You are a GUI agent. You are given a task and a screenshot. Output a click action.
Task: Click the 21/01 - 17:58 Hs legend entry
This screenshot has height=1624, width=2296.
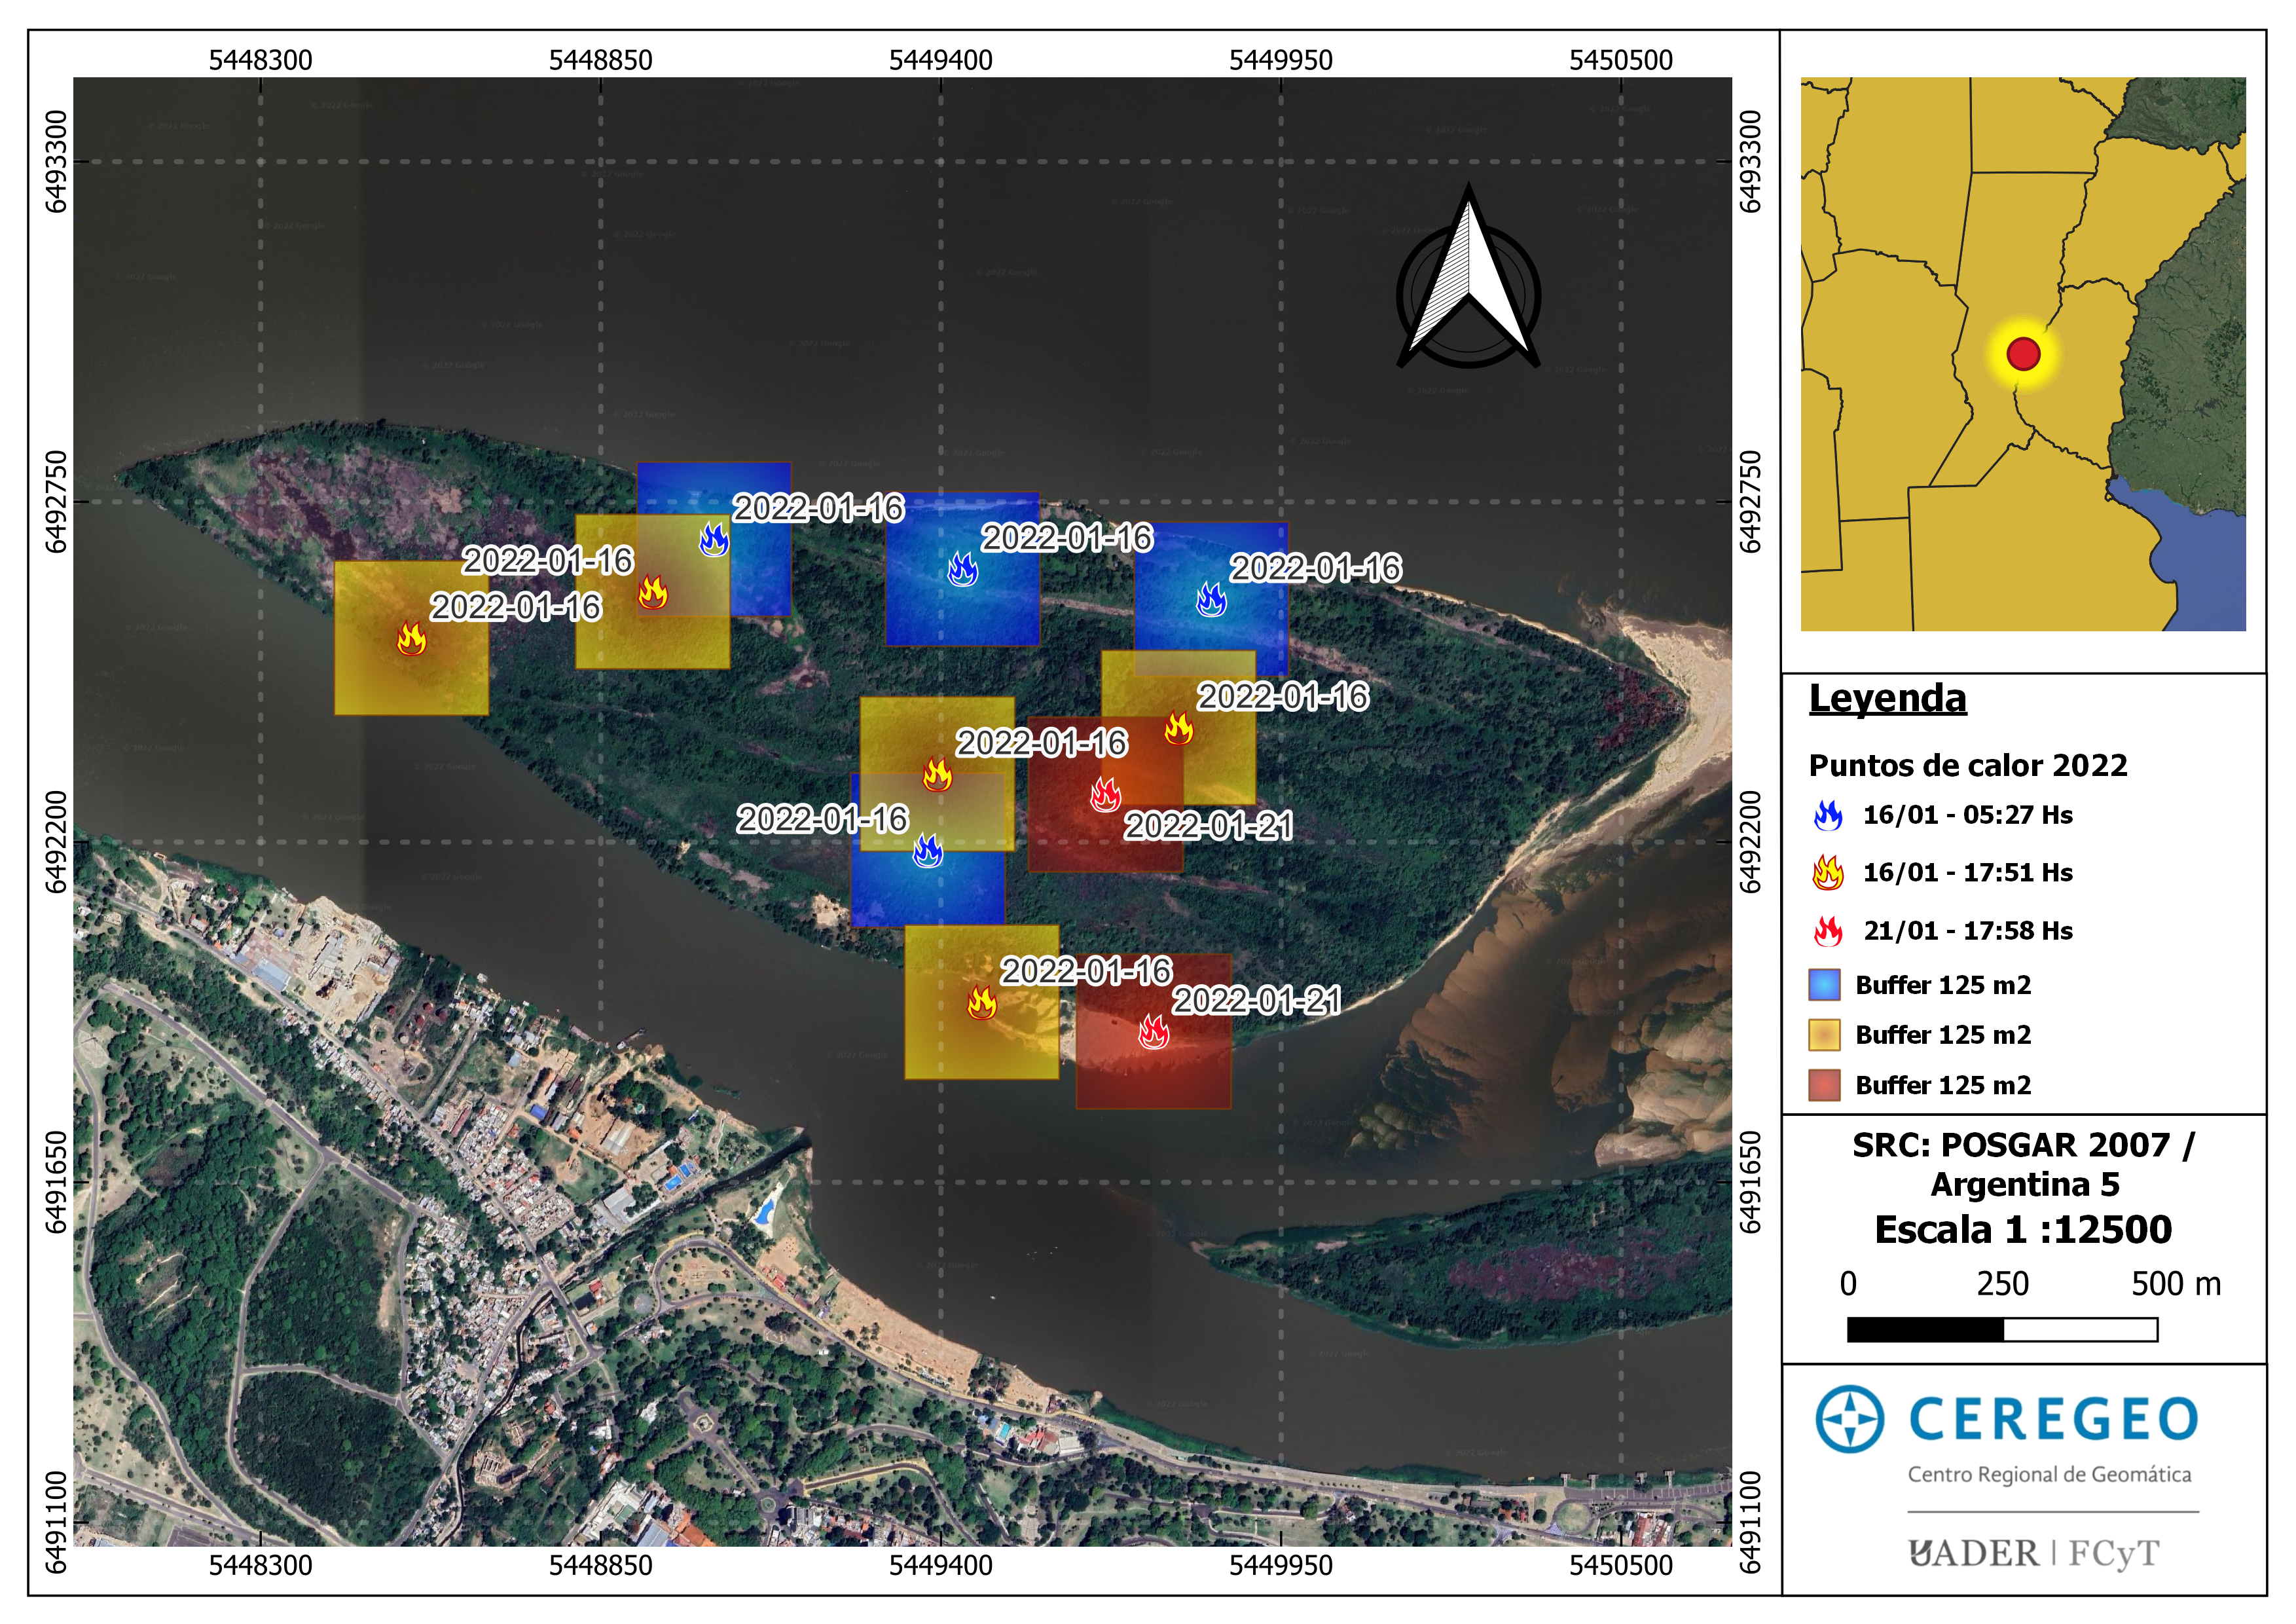click(x=1967, y=931)
